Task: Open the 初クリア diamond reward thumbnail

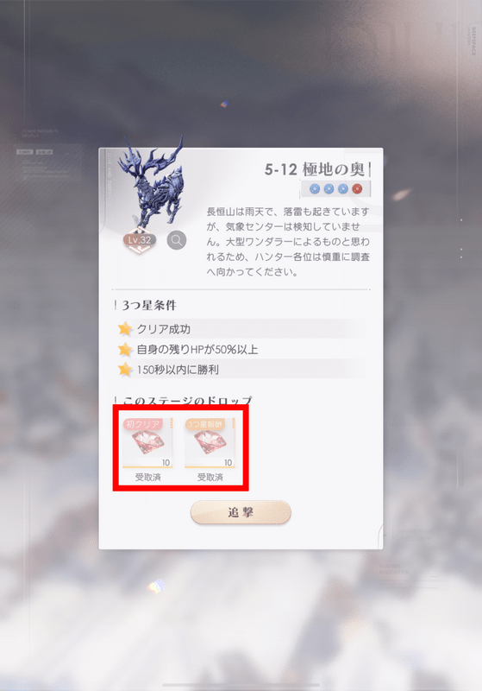Action: [147, 443]
